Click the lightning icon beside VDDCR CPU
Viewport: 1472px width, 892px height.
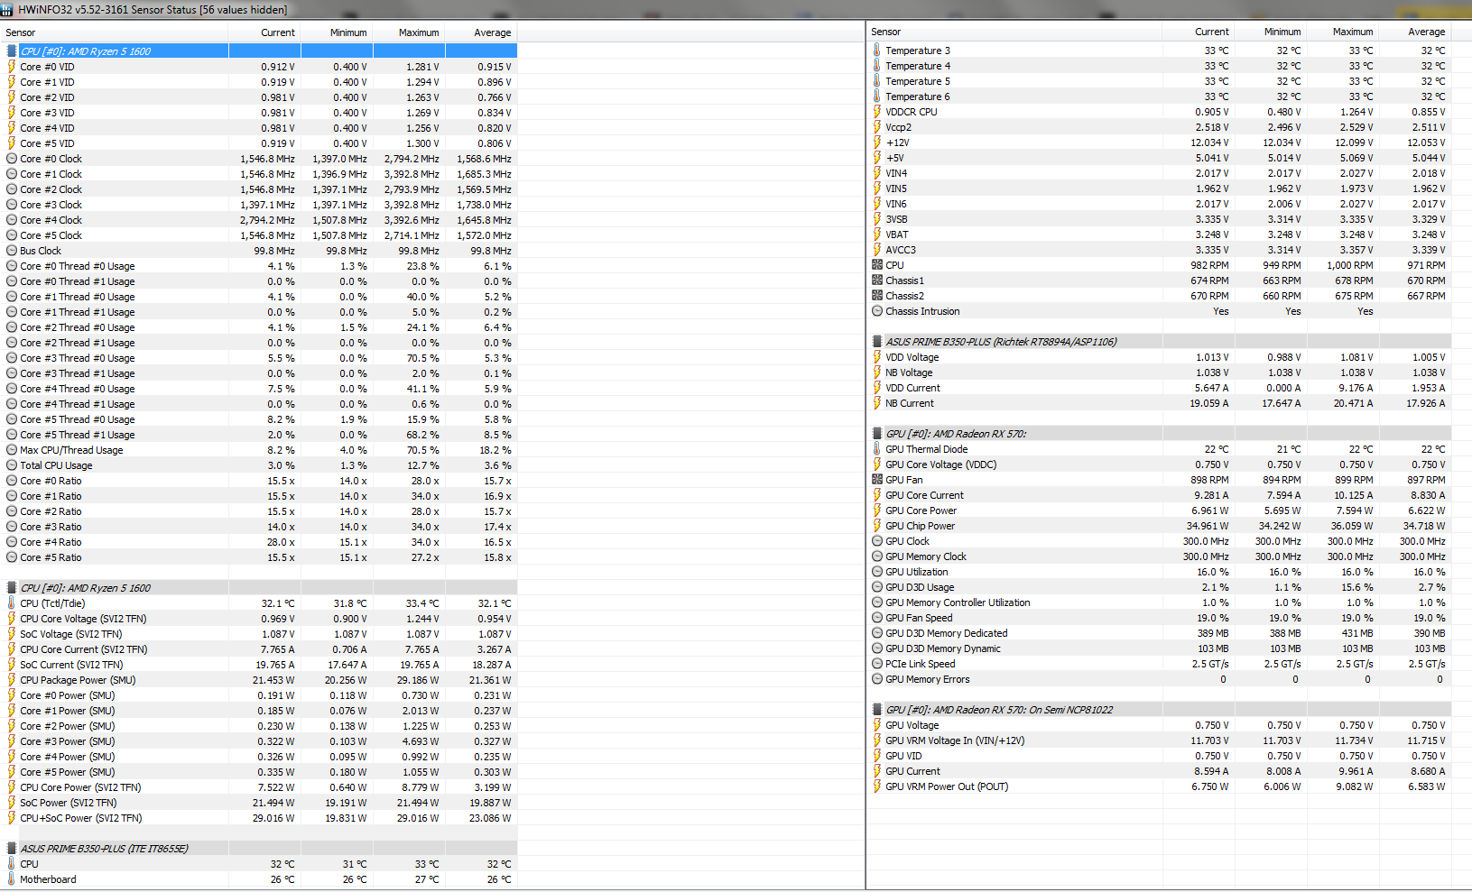click(877, 112)
